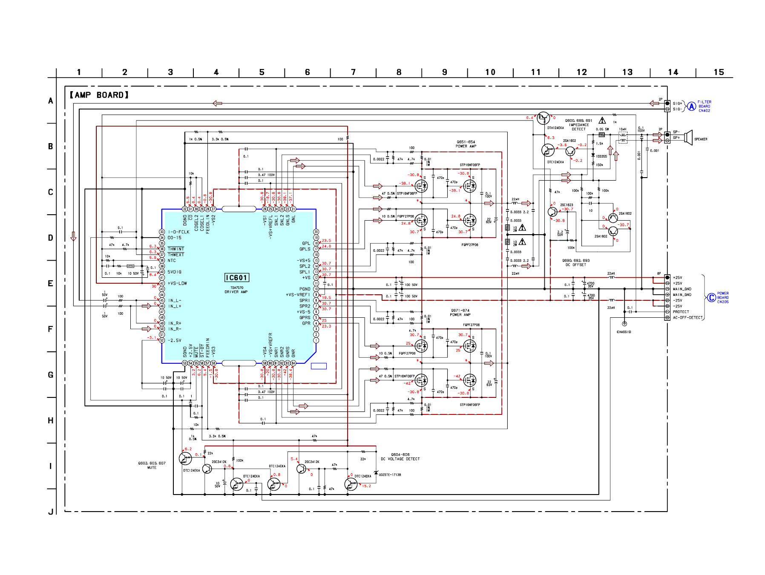This screenshot has height=575, width=765.
Task: Click the Q651-654 POWER AMP label
Action: (x=466, y=144)
